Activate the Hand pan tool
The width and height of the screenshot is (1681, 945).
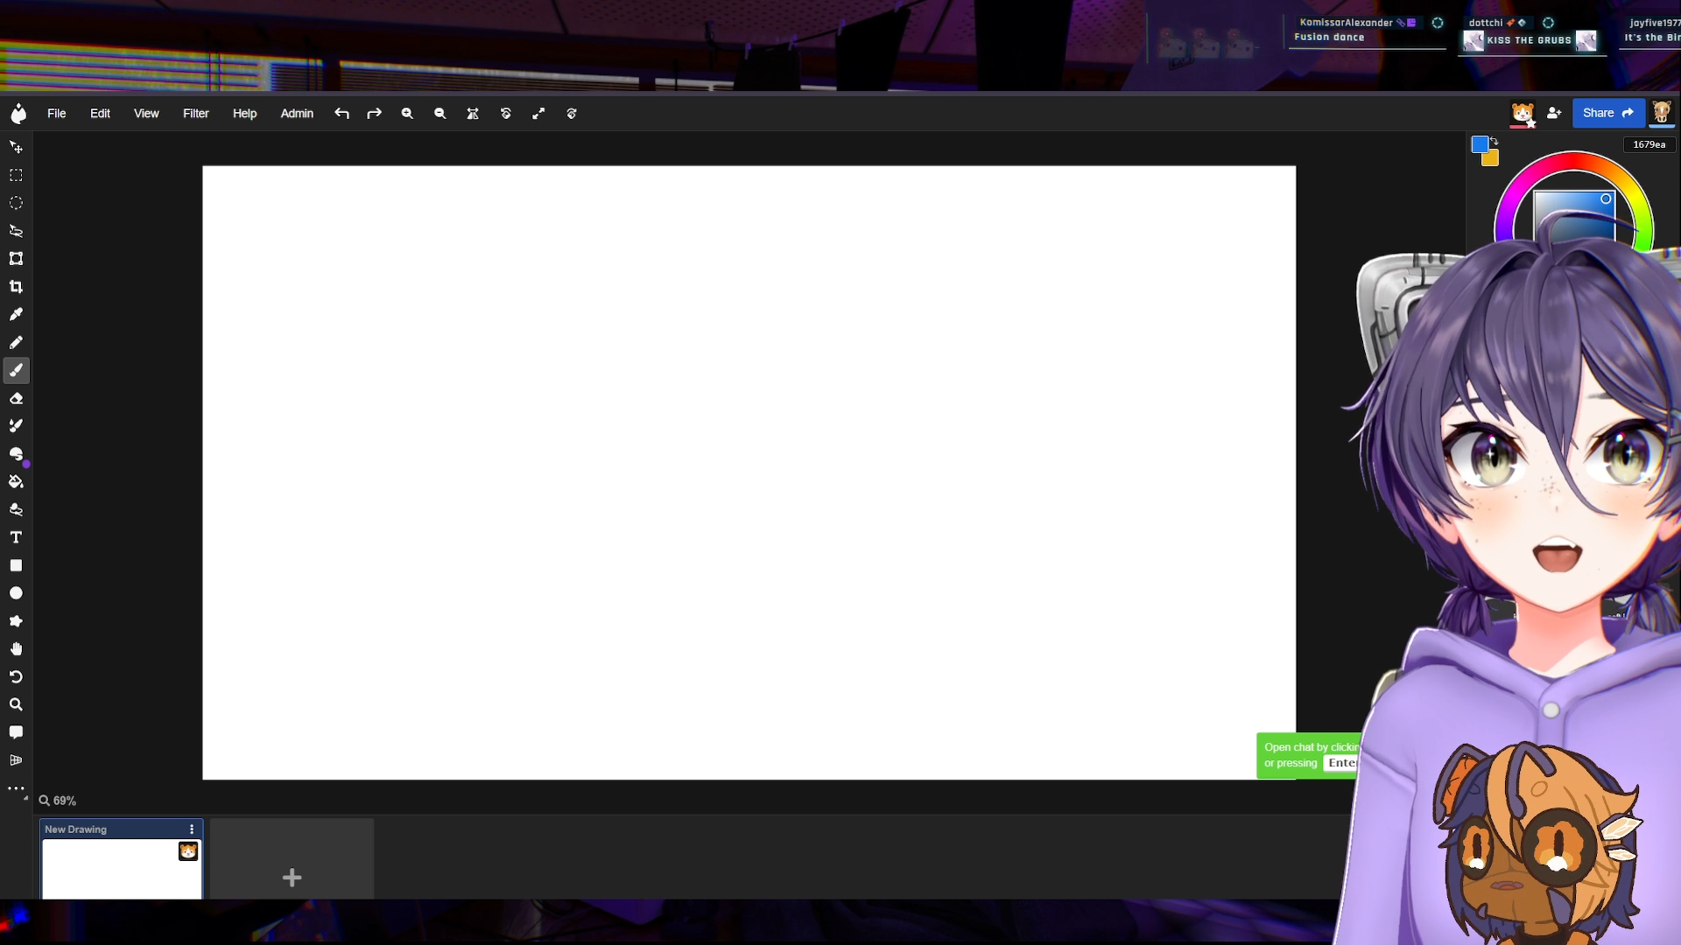click(x=16, y=649)
